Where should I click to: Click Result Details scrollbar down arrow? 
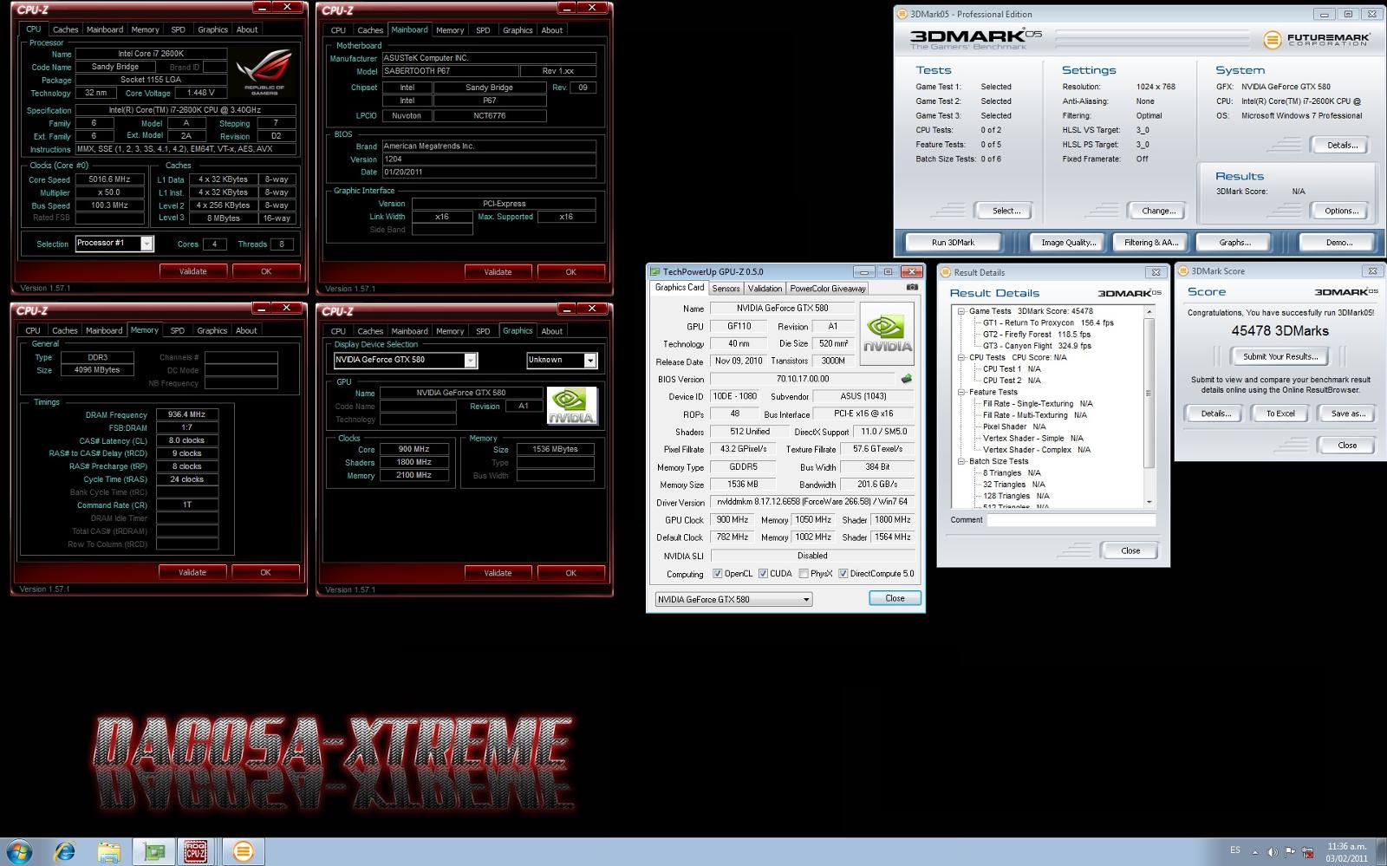tap(1149, 502)
